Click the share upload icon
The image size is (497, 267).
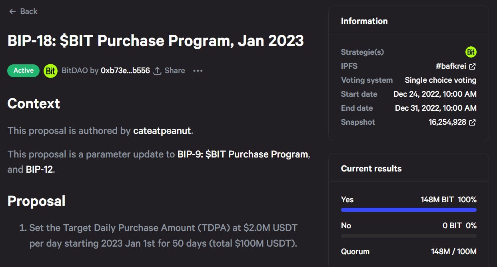[158, 71]
